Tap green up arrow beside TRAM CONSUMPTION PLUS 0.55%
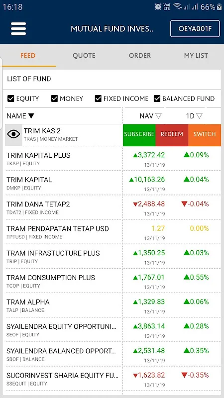The width and height of the screenshot is (224, 398). (187, 277)
